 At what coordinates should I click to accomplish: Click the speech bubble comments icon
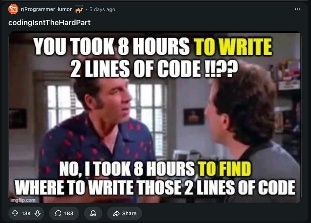pos(58,213)
